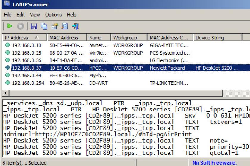The width and height of the screenshot is (250, 166).
Task: Open the View menu
Action: click(35, 15)
